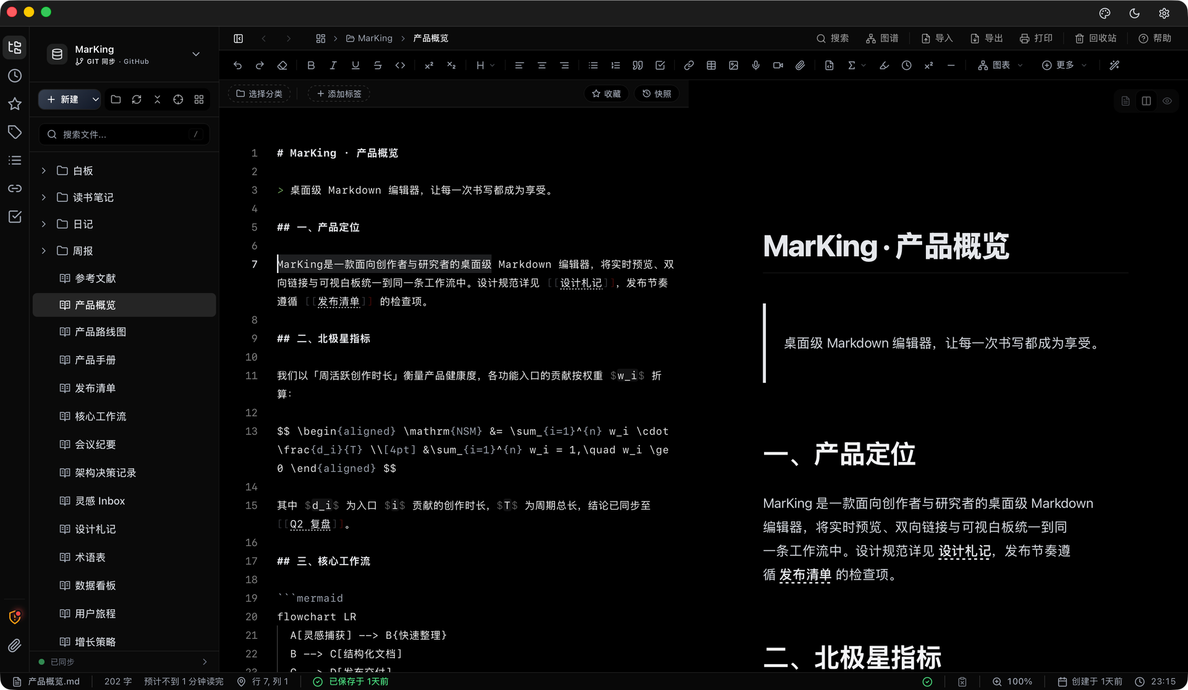Viewport: 1188px width, 690px height.
Task: Toggle bold formatting in the toolbar
Action: click(311, 65)
